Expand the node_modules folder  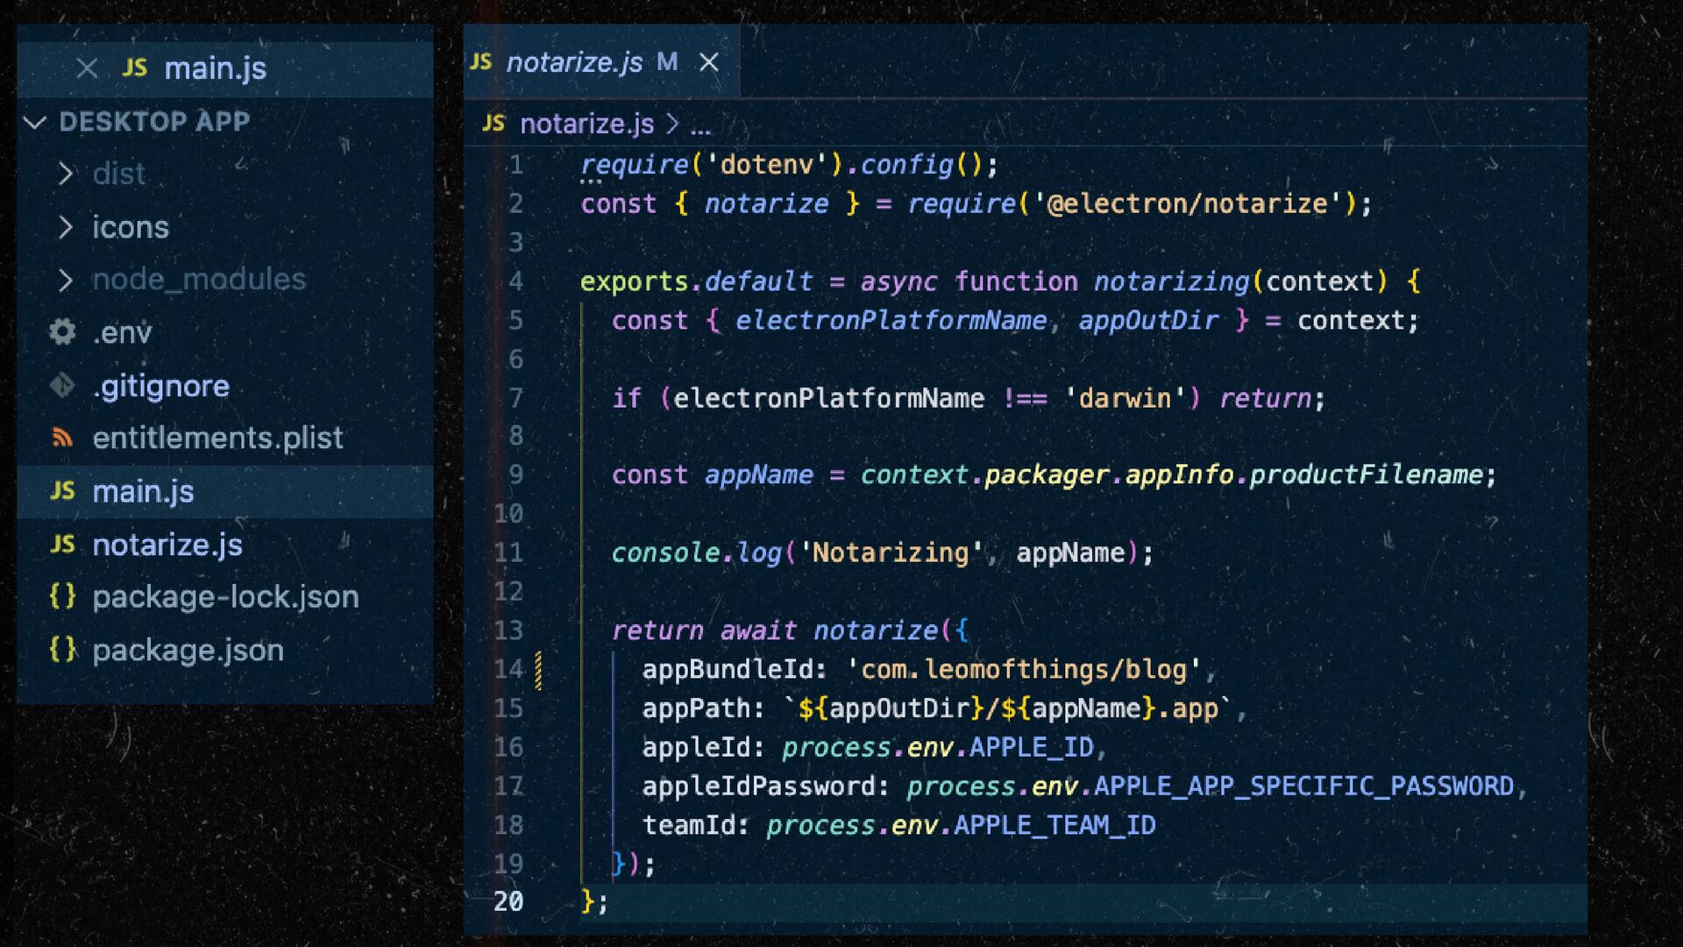pyautogui.click(x=65, y=280)
